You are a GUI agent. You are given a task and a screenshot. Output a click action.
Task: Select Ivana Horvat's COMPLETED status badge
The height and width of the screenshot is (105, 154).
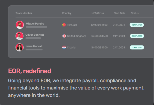click(137, 47)
